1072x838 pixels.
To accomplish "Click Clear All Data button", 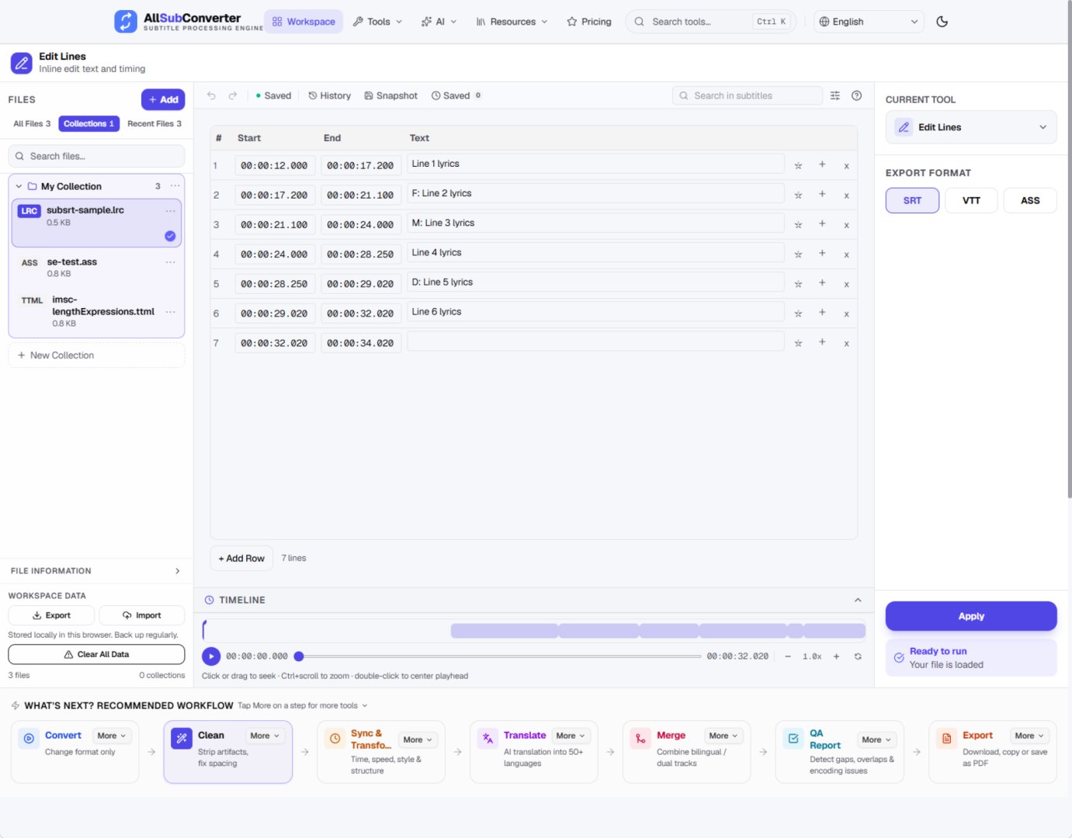I will click(96, 654).
